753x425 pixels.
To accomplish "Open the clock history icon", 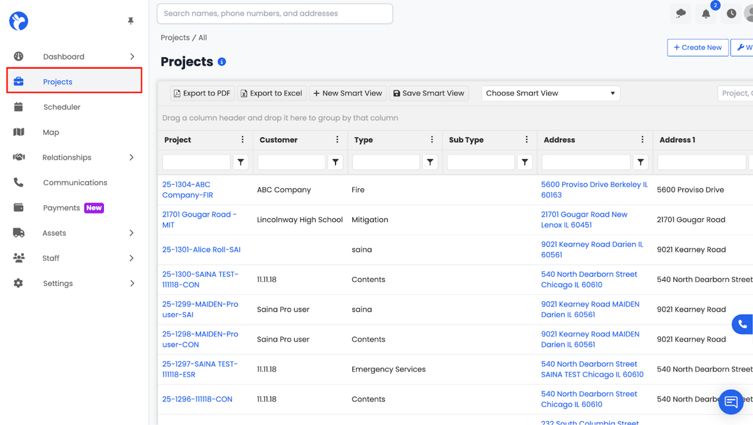I will (x=731, y=13).
